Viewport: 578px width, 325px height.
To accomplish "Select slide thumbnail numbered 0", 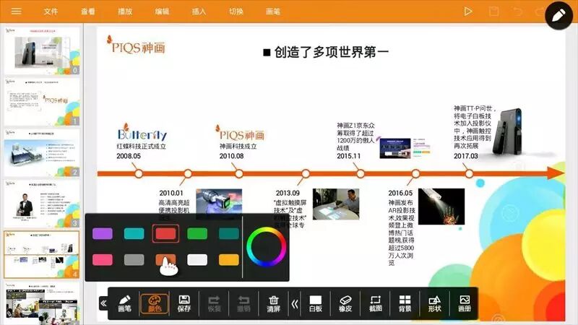I will pos(42,51).
